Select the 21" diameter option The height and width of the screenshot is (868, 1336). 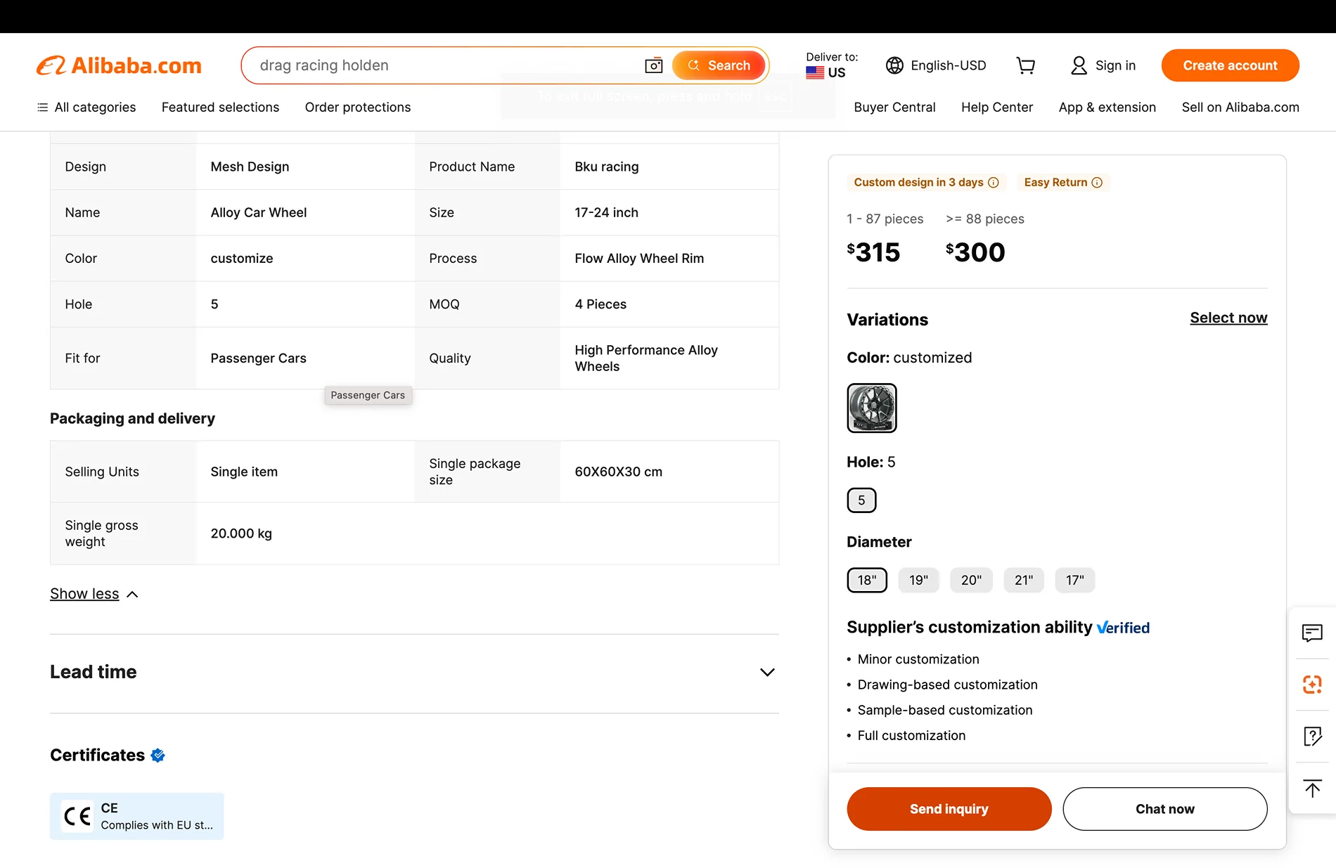pyautogui.click(x=1024, y=581)
